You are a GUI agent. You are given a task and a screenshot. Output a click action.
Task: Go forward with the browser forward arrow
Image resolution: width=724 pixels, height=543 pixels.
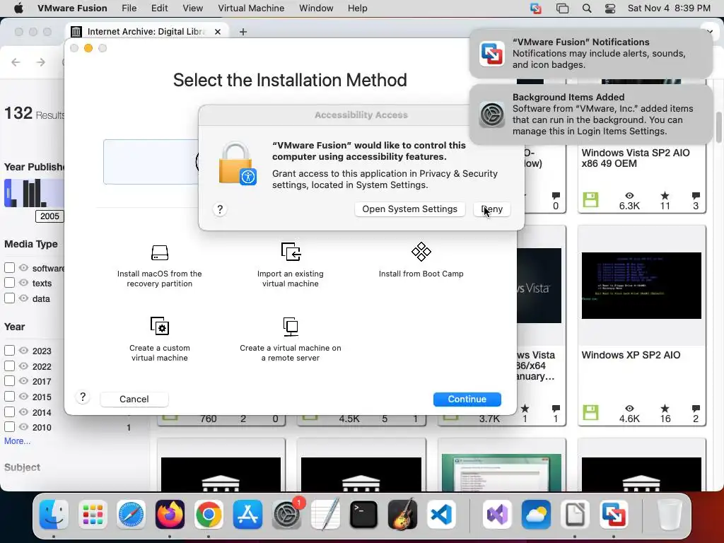[41, 62]
